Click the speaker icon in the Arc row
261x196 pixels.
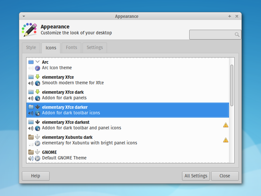click(30, 68)
